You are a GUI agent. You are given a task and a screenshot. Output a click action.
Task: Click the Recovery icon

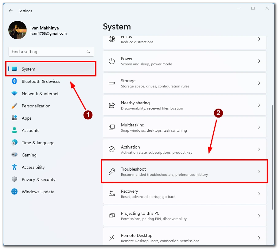click(112, 194)
